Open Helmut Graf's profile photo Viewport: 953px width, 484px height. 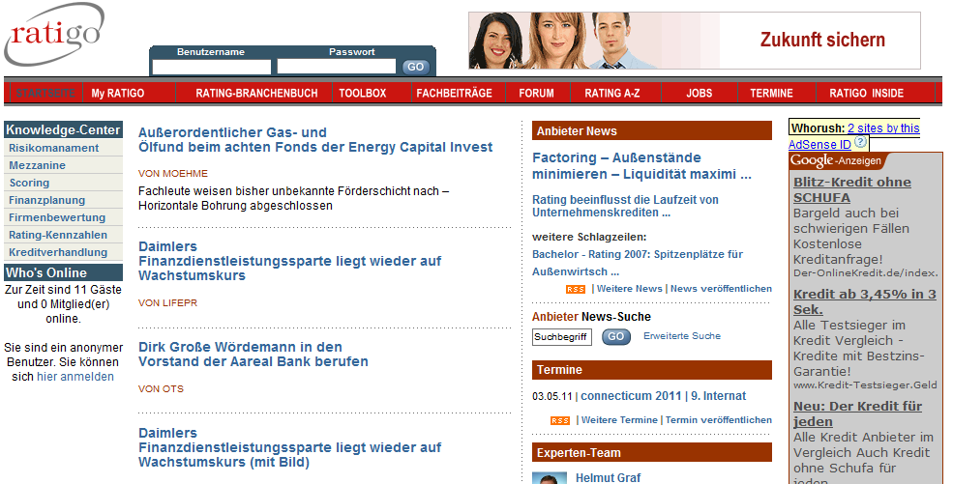pos(549,477)
